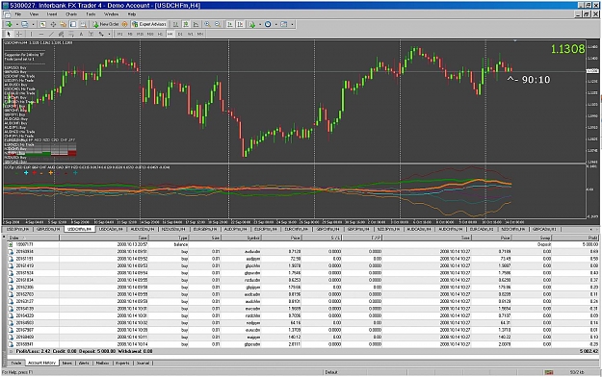Select the vertical line drawing tool

point(31,34)
